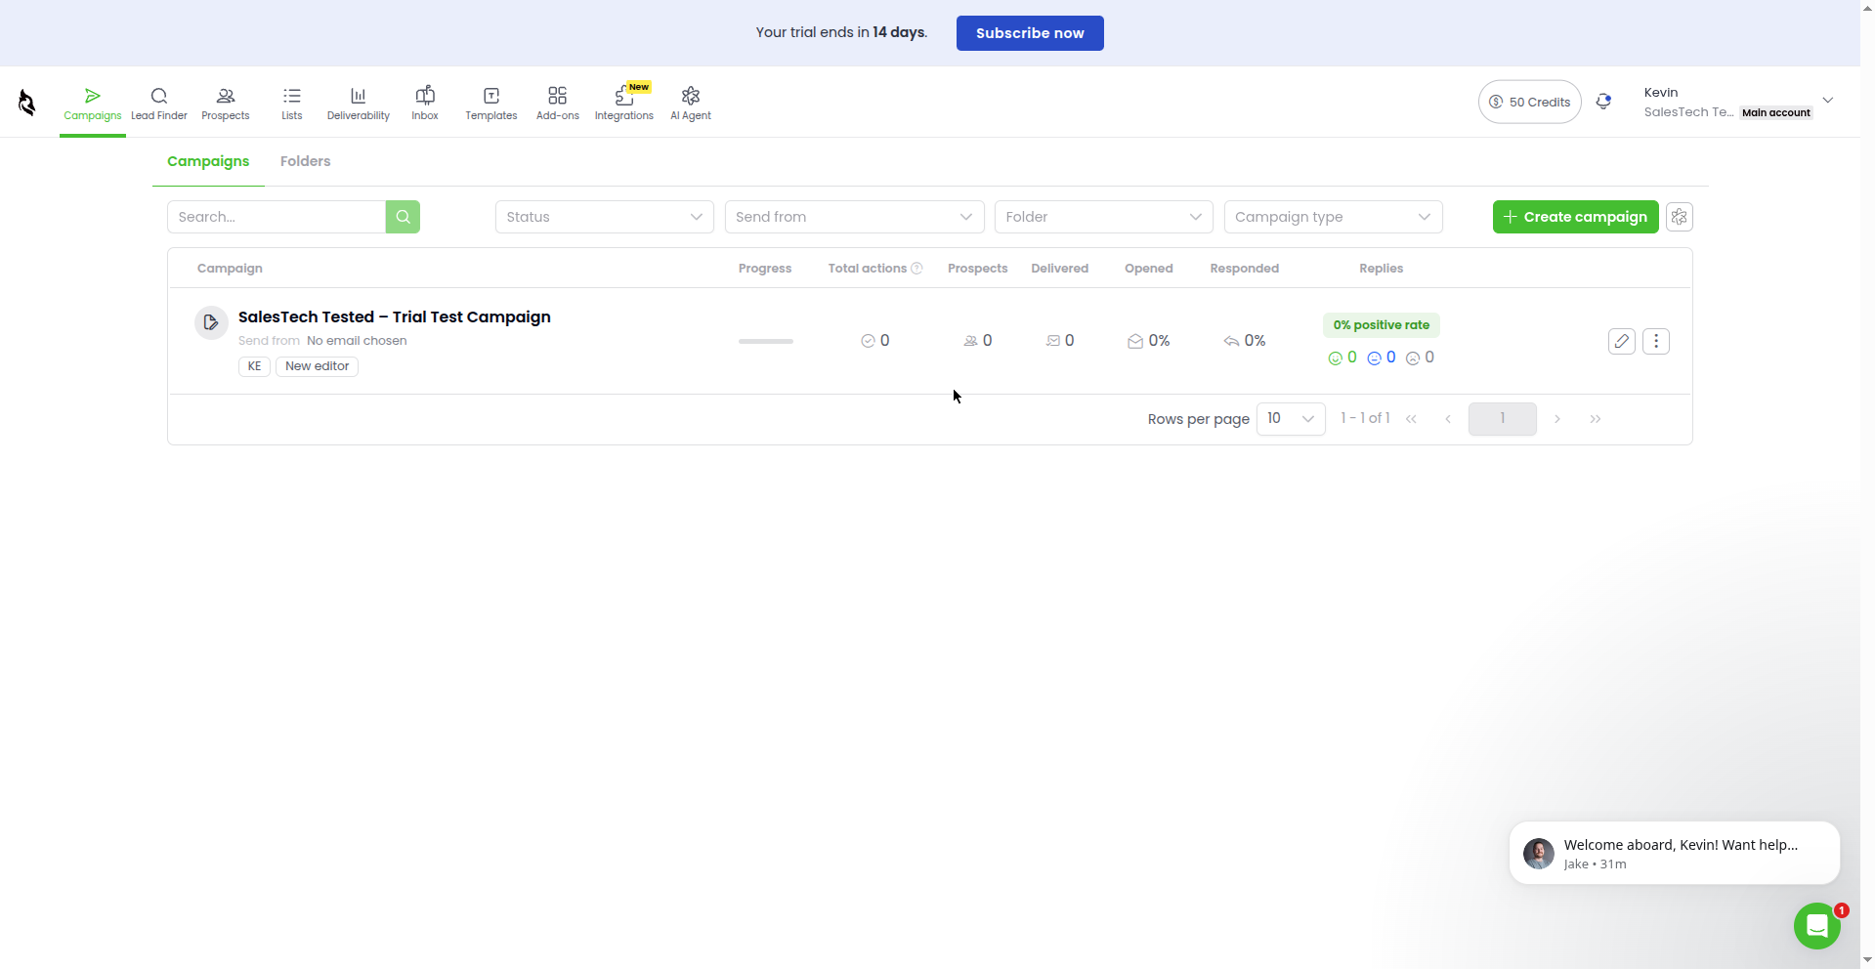Expand the Send from filter dropdown
This screenshot has height=969, width=1875.
(x=855, y=217)
